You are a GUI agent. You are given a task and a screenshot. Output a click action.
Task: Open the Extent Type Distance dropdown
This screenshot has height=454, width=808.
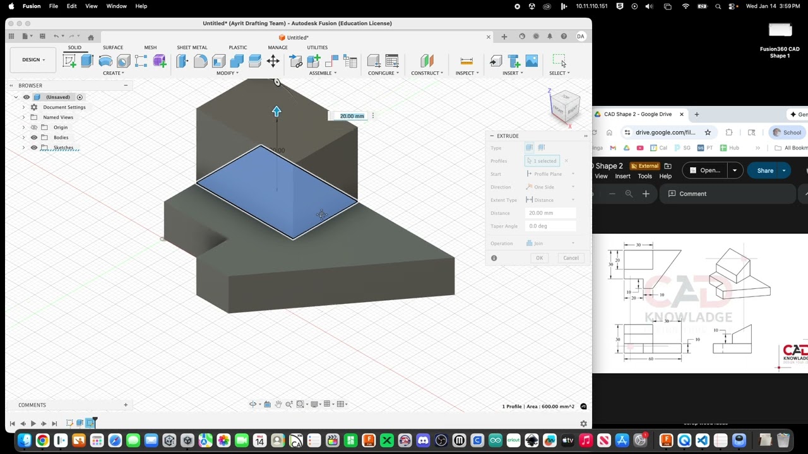click(x=550, y=200)
